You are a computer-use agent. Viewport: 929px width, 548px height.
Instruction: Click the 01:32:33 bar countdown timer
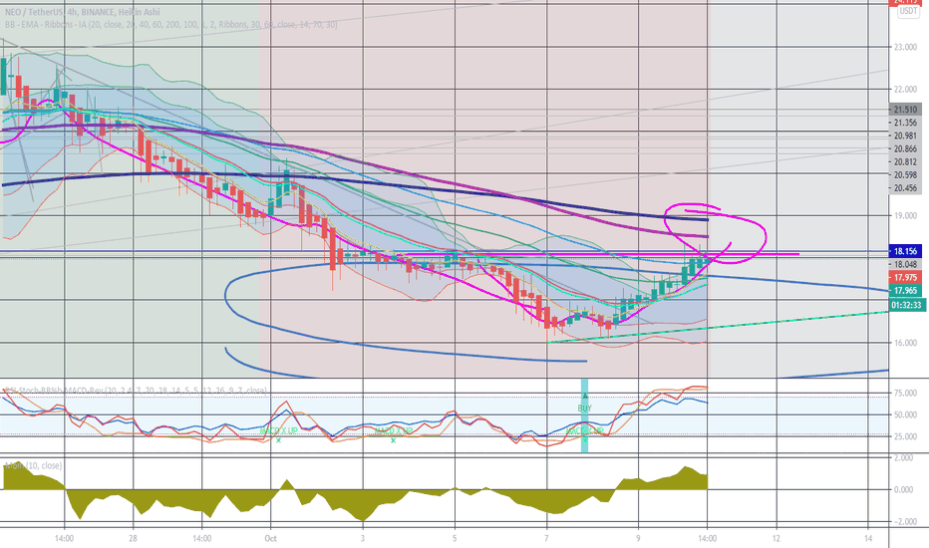(906, 305)
